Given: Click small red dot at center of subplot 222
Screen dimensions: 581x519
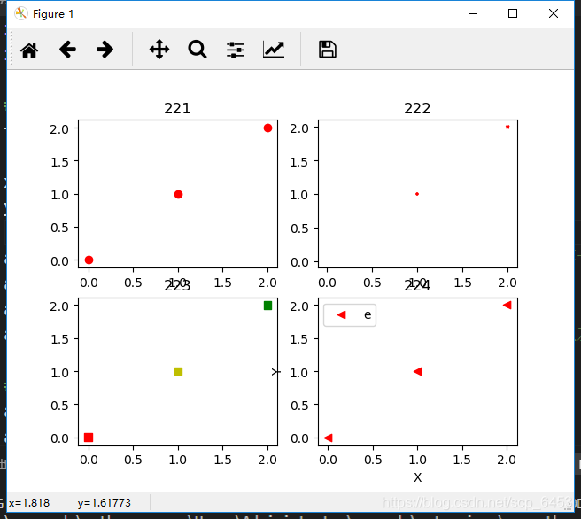Looking at the screenshot, I should click(417, 194).
